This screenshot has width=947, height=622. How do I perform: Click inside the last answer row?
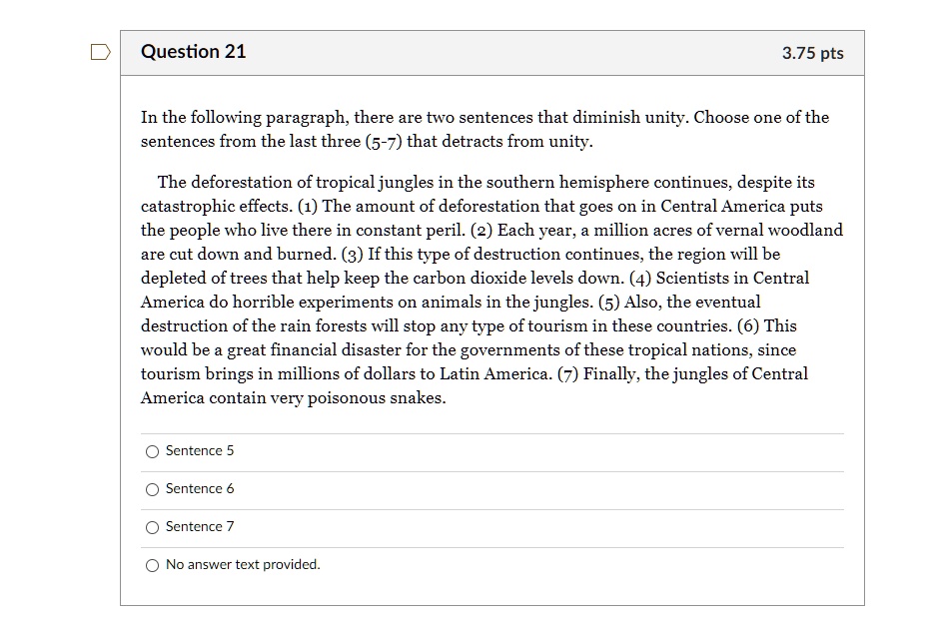[x=489, y=565]
